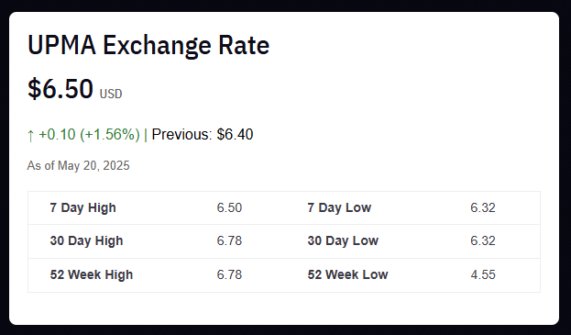Select the 52 Week Low label
Screen dimensions: 571x335
[x=347, y=274]
